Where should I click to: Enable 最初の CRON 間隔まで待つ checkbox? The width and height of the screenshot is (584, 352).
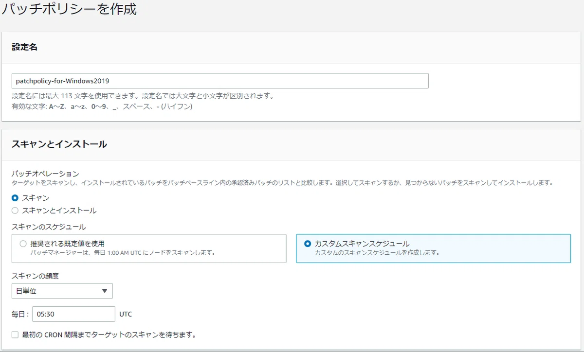point(15,334)
